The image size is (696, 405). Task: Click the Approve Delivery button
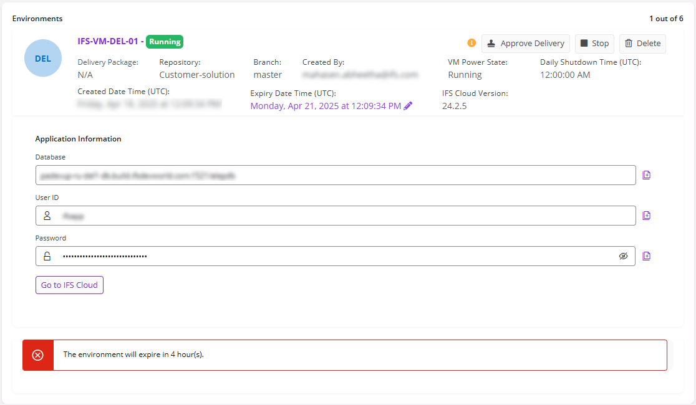click(526, 44)
